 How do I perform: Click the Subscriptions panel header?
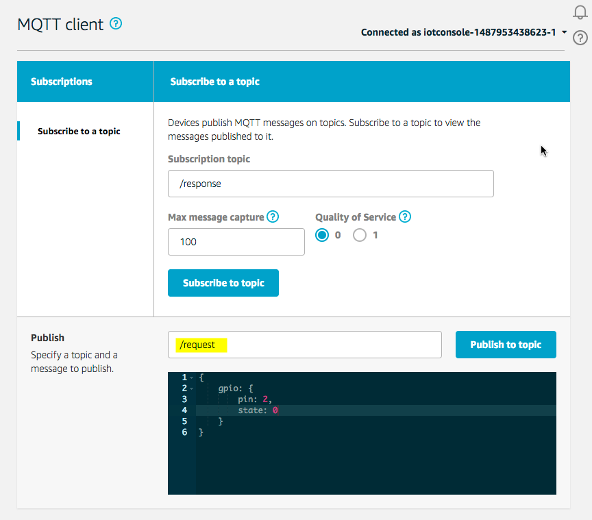pyautogui.click(x=86, y=82)
